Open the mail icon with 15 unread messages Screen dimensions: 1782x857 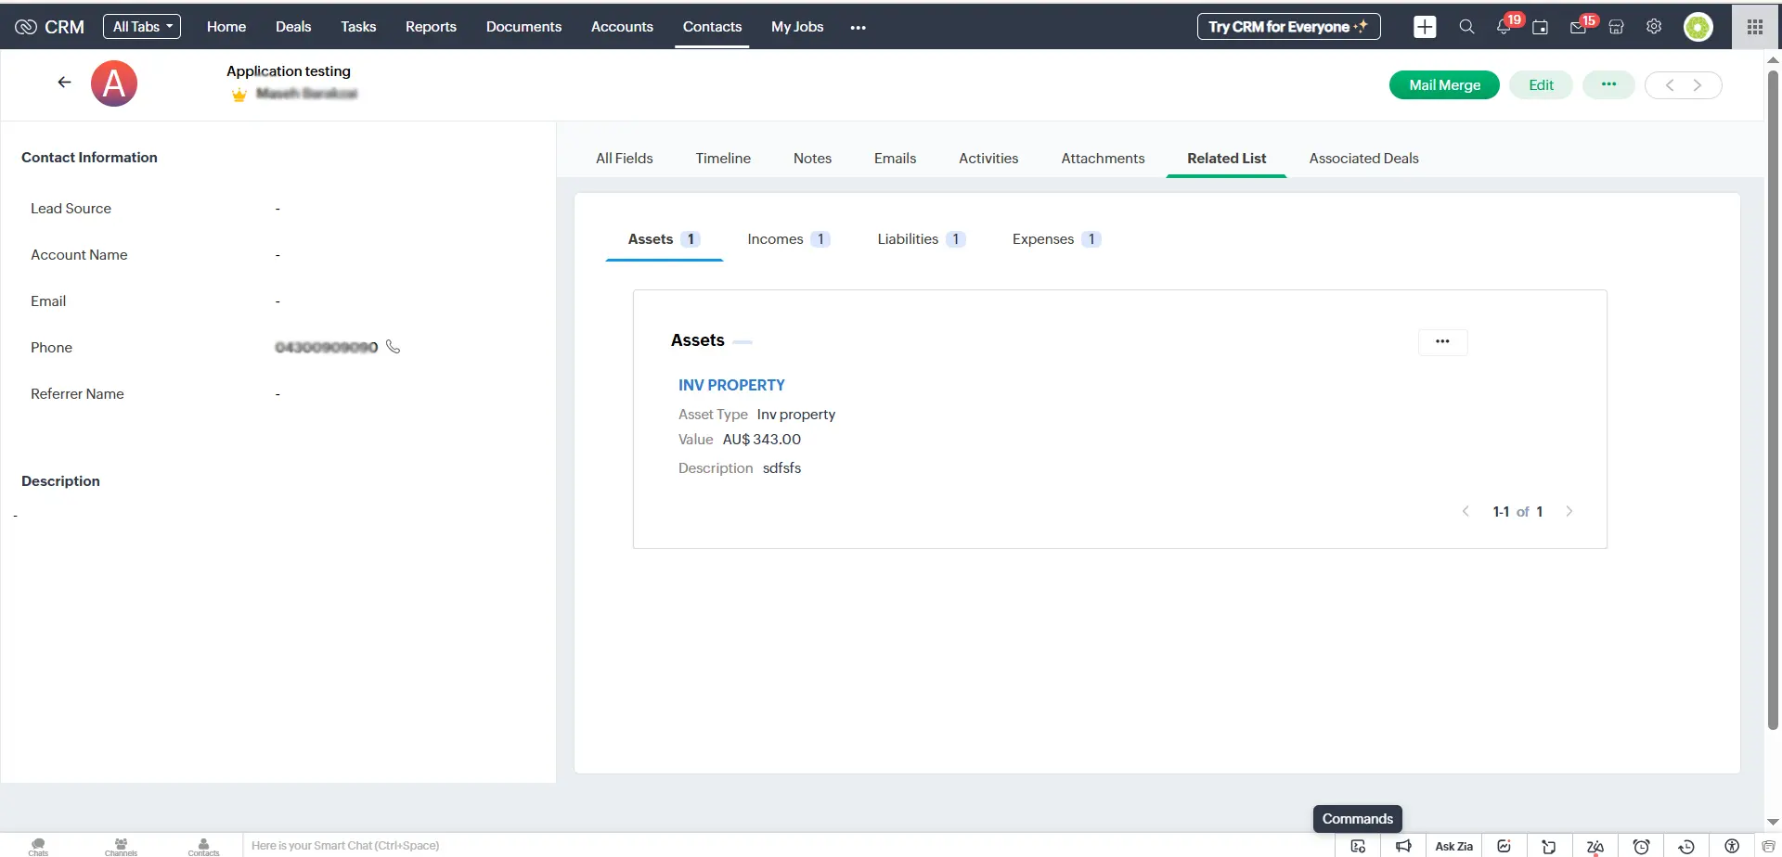[x=1578, y=27]
